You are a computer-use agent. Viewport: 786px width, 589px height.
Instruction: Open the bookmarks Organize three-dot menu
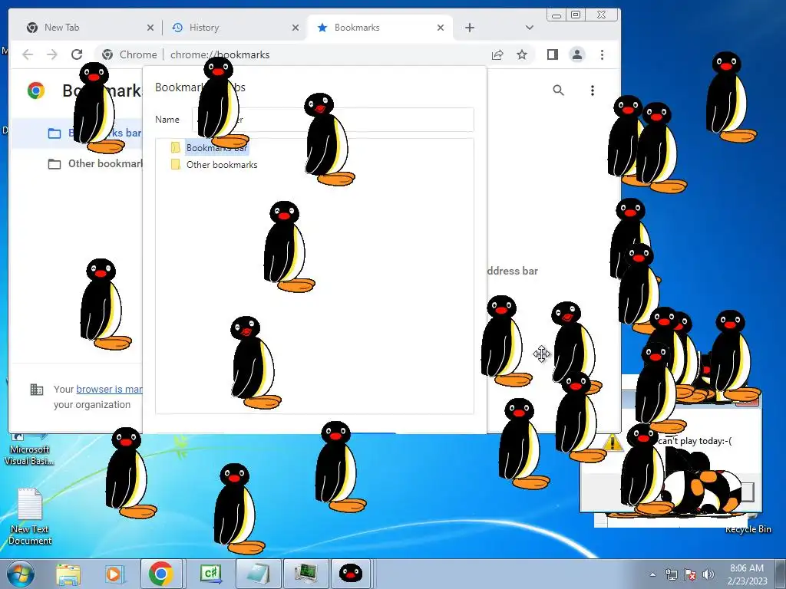(593, 90)
